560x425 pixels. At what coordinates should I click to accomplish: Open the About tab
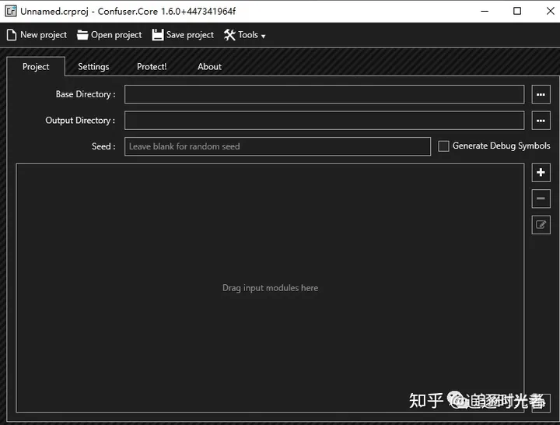[x=210, y=66]
